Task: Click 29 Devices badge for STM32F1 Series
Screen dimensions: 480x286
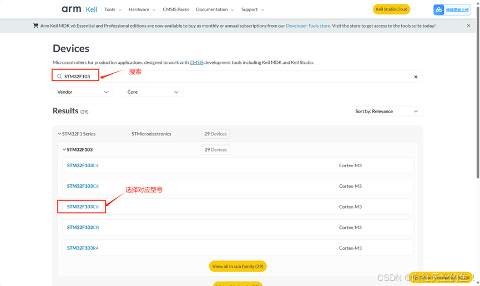Action: click(x=215, y=134)
